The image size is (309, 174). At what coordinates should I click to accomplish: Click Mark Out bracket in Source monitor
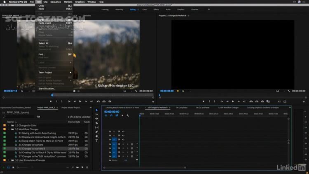click(62, 101)
